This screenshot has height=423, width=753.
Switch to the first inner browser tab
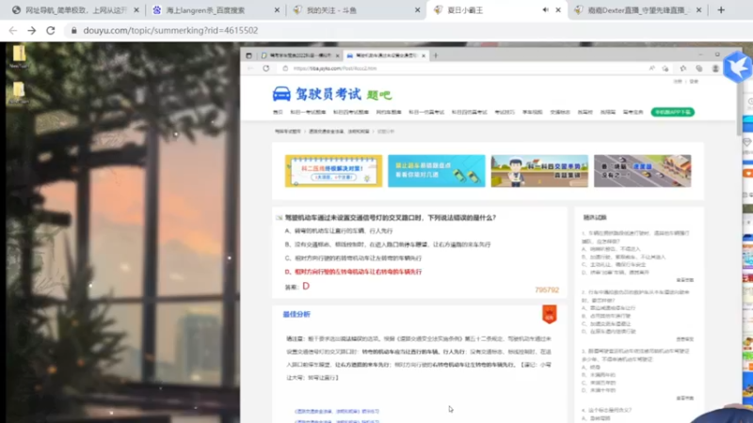pyautogui.click(x=298, y=55)
